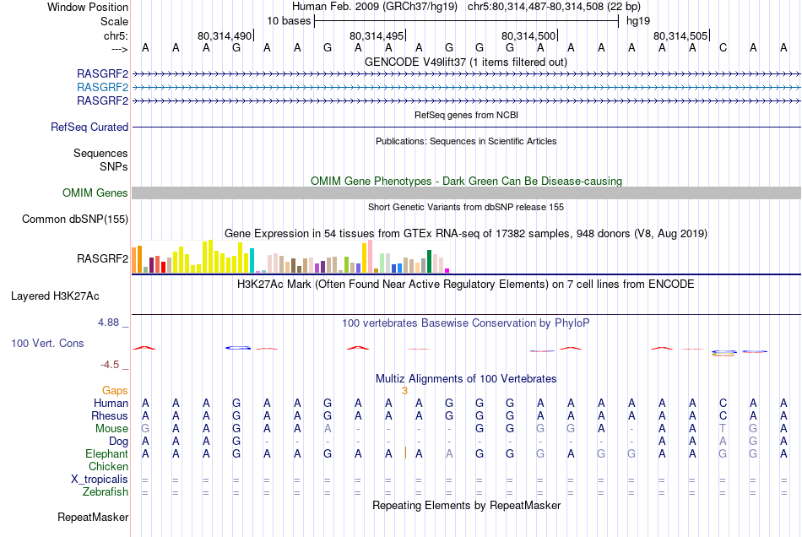Select the Zebrafish alignment row label

106,491
